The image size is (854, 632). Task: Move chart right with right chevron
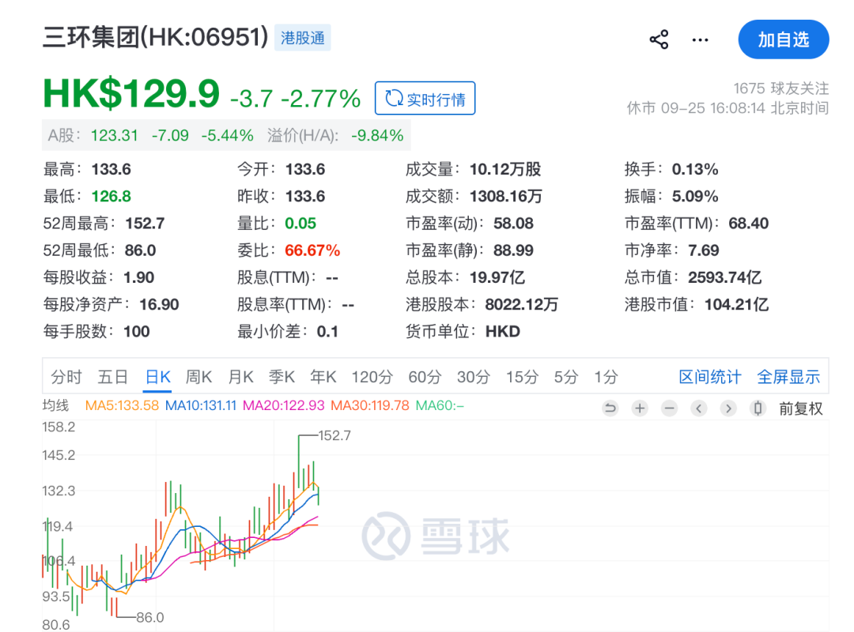[728, 408]
